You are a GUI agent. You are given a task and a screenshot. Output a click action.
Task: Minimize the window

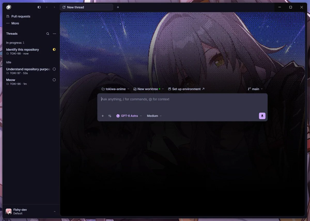pyautogui.click(x=280, y=7)
